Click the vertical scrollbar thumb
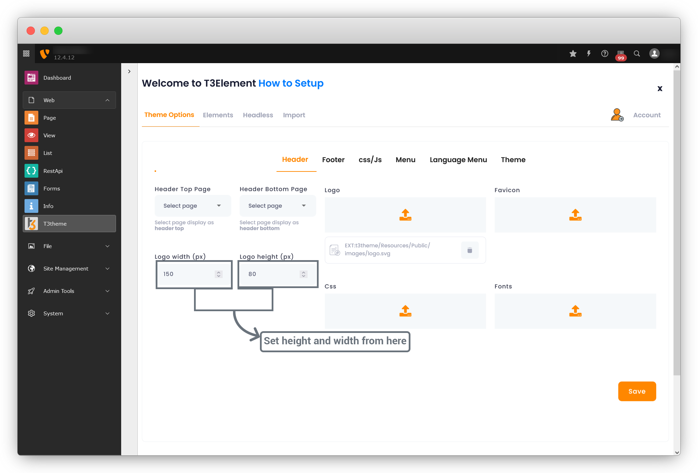The width and height of the screenshot is (698, 473). point(677,223)
